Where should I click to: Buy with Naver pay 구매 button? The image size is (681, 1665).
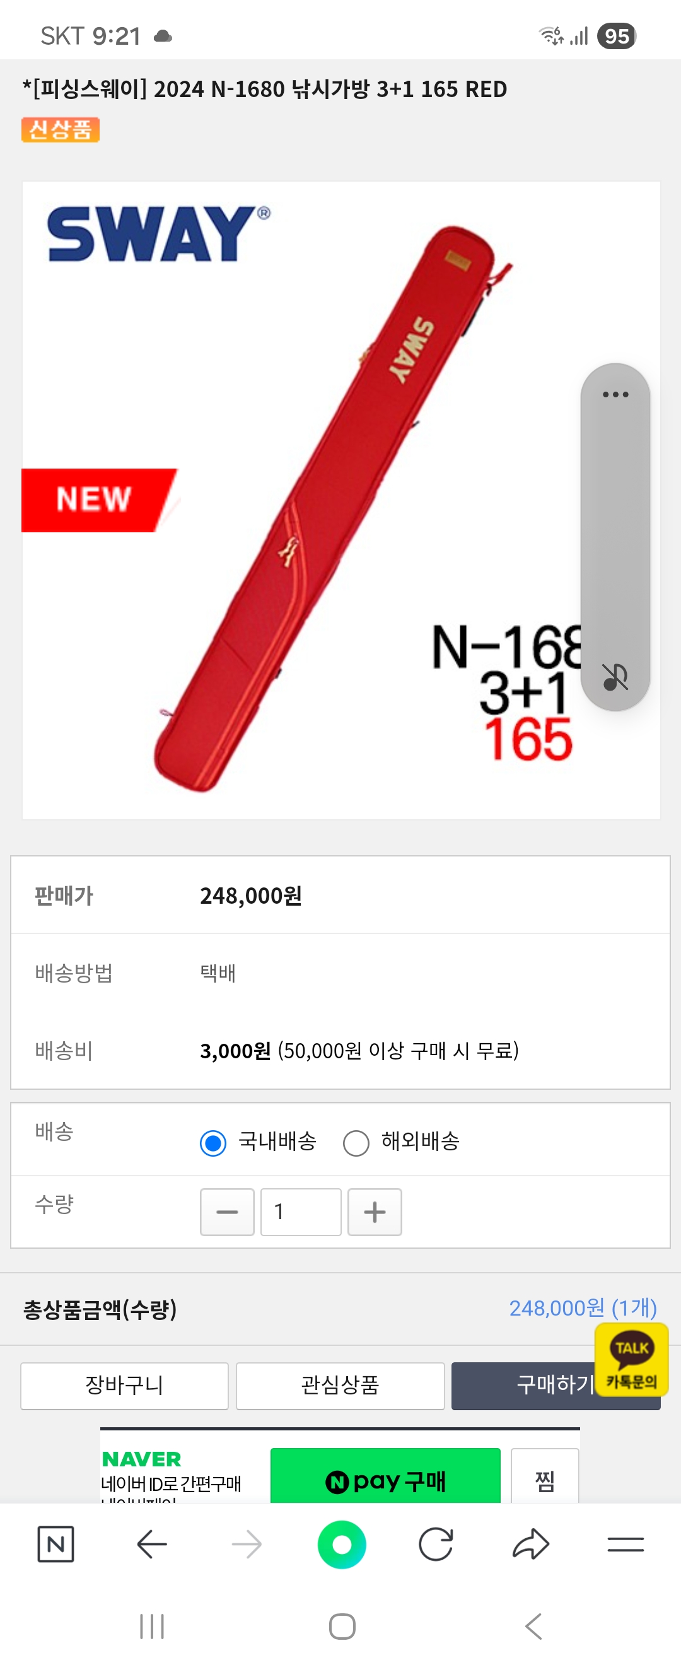click(x=385, y=1479)
